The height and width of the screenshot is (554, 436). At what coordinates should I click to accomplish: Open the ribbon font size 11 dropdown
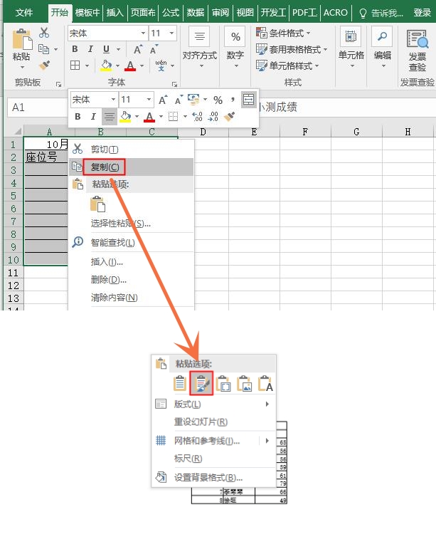tap(171, 33)
